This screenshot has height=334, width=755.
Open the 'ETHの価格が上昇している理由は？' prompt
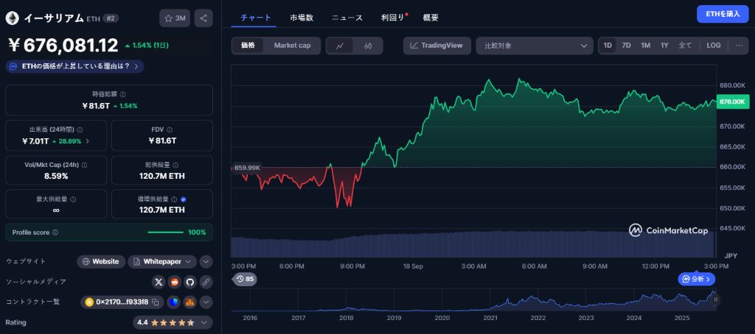(x=75, y=66)
